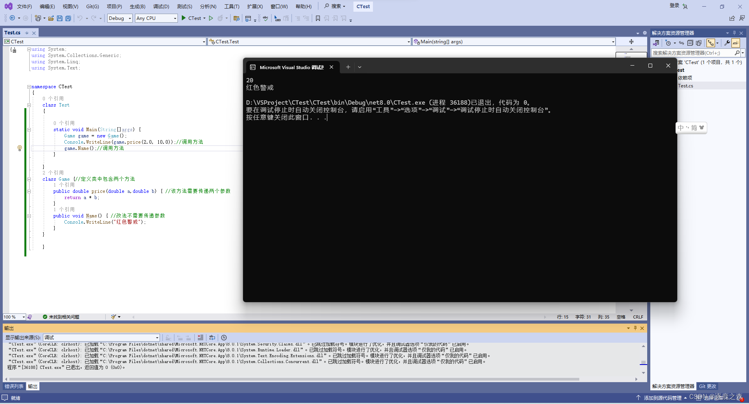The height and width of the screenshot is (404, 749).
Task: Open the CTest project navigation combo box
Action: click(105, 41)
